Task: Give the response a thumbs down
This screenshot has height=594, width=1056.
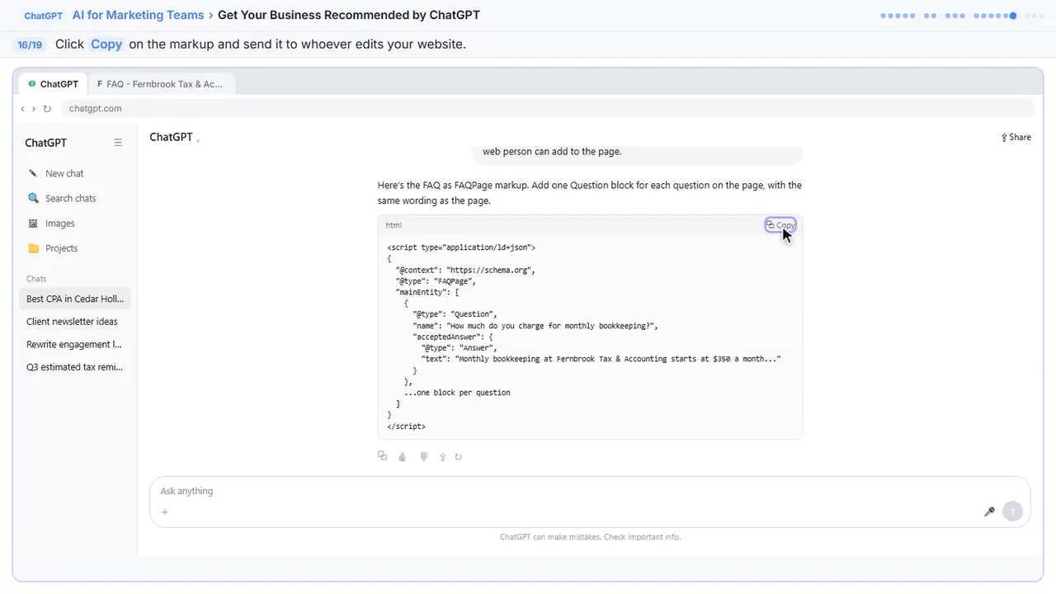Action: coord(424,456)
